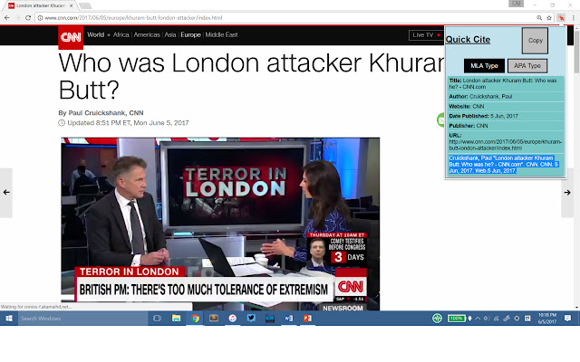Open Americas section in CNN nav
The width and height of the screenshot is (580, 362).
pyautogui.click(x=147, y=34)
